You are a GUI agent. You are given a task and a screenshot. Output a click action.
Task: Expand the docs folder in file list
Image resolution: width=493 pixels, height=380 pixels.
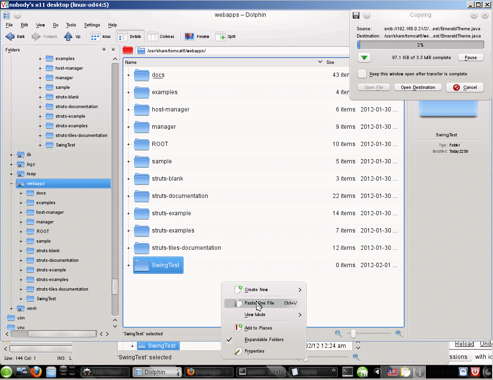(129, 75)
